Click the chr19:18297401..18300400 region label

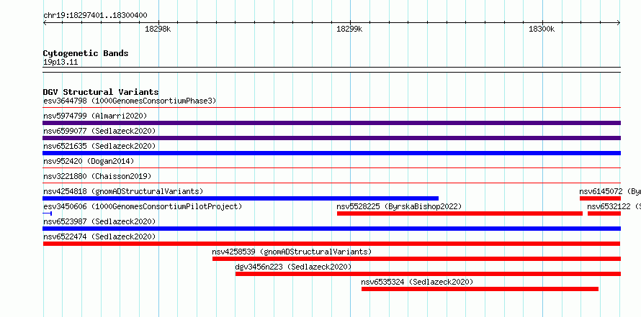[95, 16]
